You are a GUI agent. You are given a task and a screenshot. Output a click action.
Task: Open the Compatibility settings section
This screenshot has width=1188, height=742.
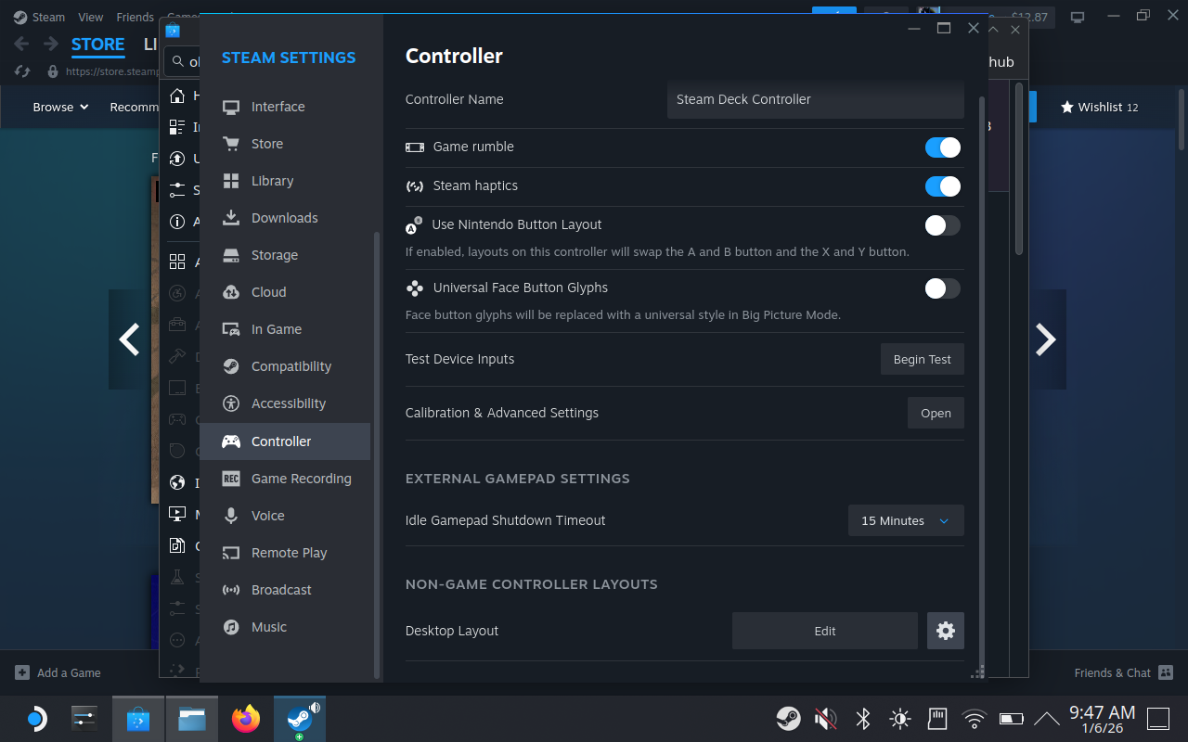click(x=291, y=365)
